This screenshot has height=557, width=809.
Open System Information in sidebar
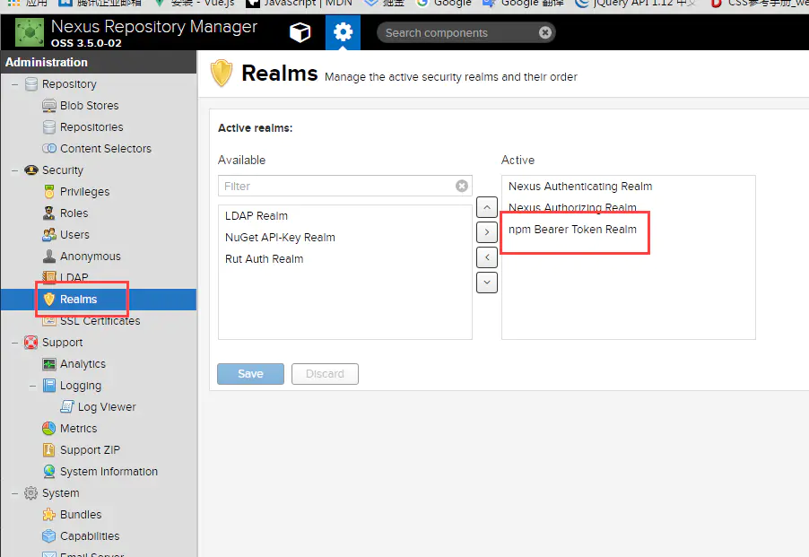pyautogui.click(x=109, y=472)
